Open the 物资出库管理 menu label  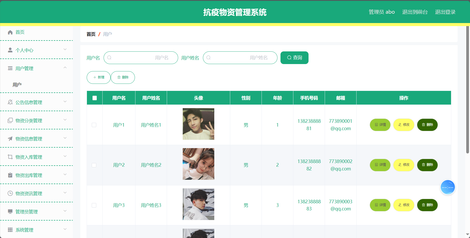29,175
